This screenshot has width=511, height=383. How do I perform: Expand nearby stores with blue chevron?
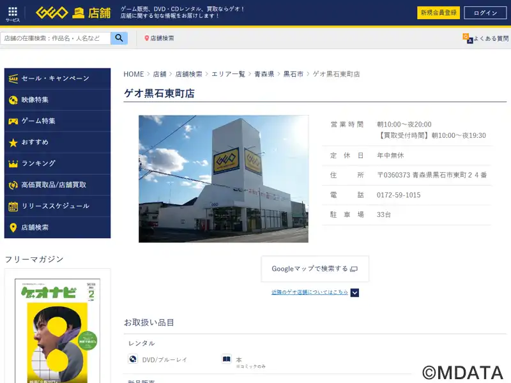click(355, 292)
